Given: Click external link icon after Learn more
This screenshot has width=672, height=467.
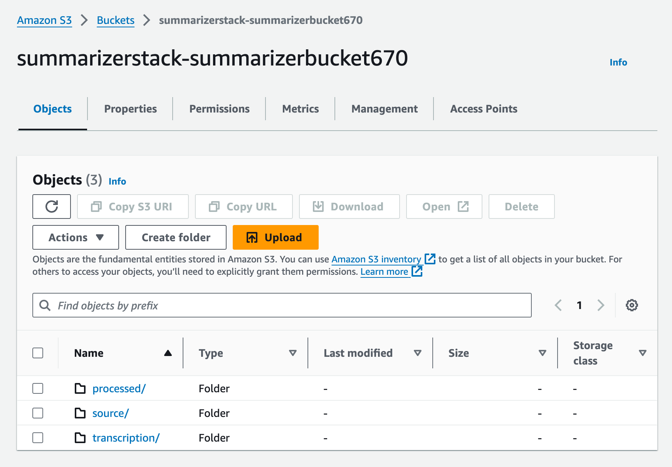Looking at the screenshot, I should click(417, 272).
